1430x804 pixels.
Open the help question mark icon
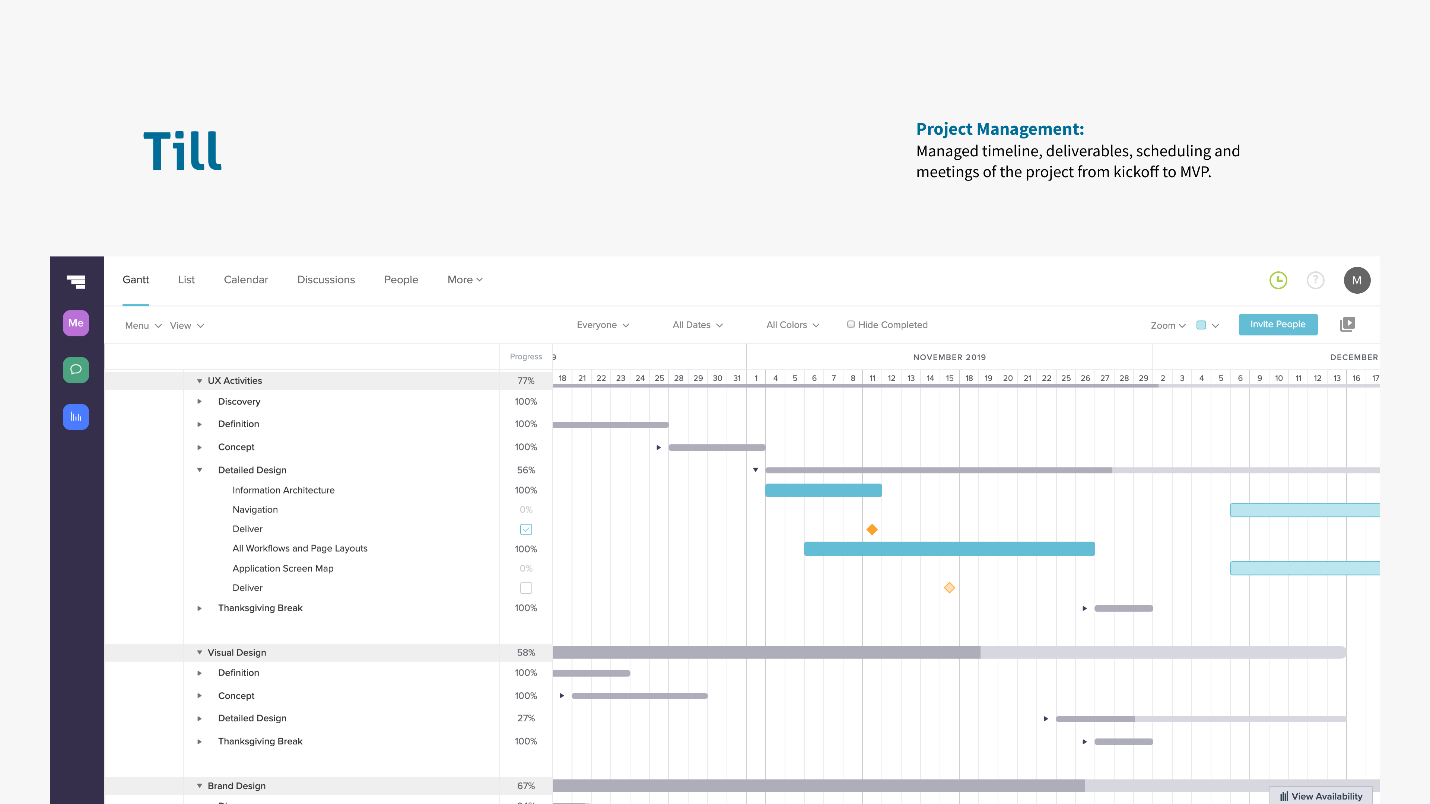point(1315,280)
